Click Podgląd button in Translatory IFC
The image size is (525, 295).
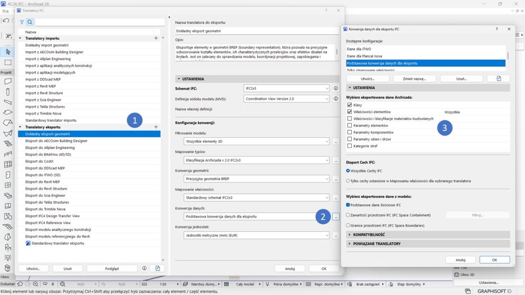(x=112, y=268)
